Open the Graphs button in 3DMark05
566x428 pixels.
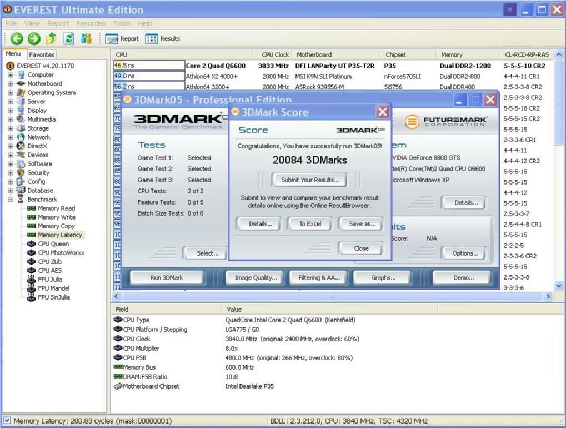point(383,278)
